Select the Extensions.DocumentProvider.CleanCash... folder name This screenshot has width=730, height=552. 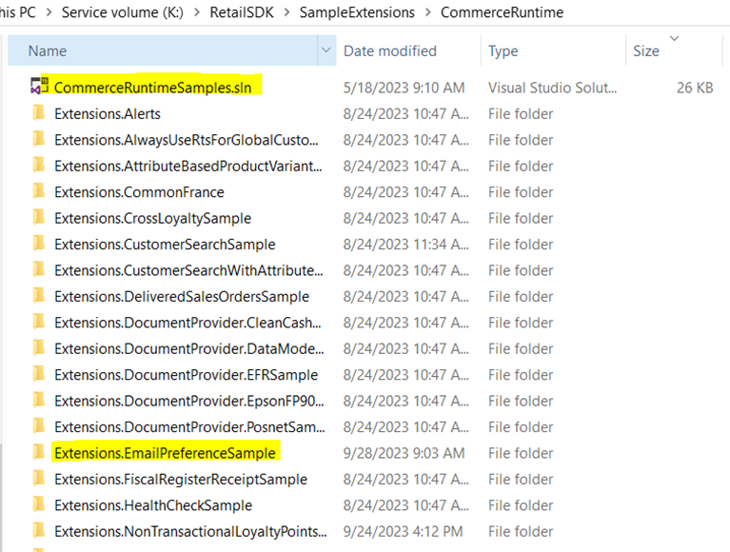pyautogui.click(x=187, y=322)
